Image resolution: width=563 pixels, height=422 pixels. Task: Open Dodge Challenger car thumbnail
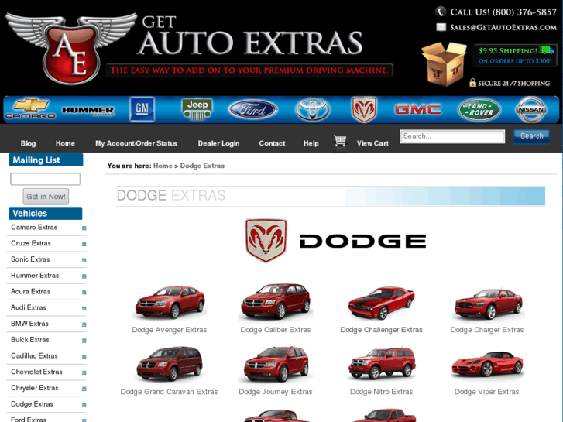click(381, 303)
